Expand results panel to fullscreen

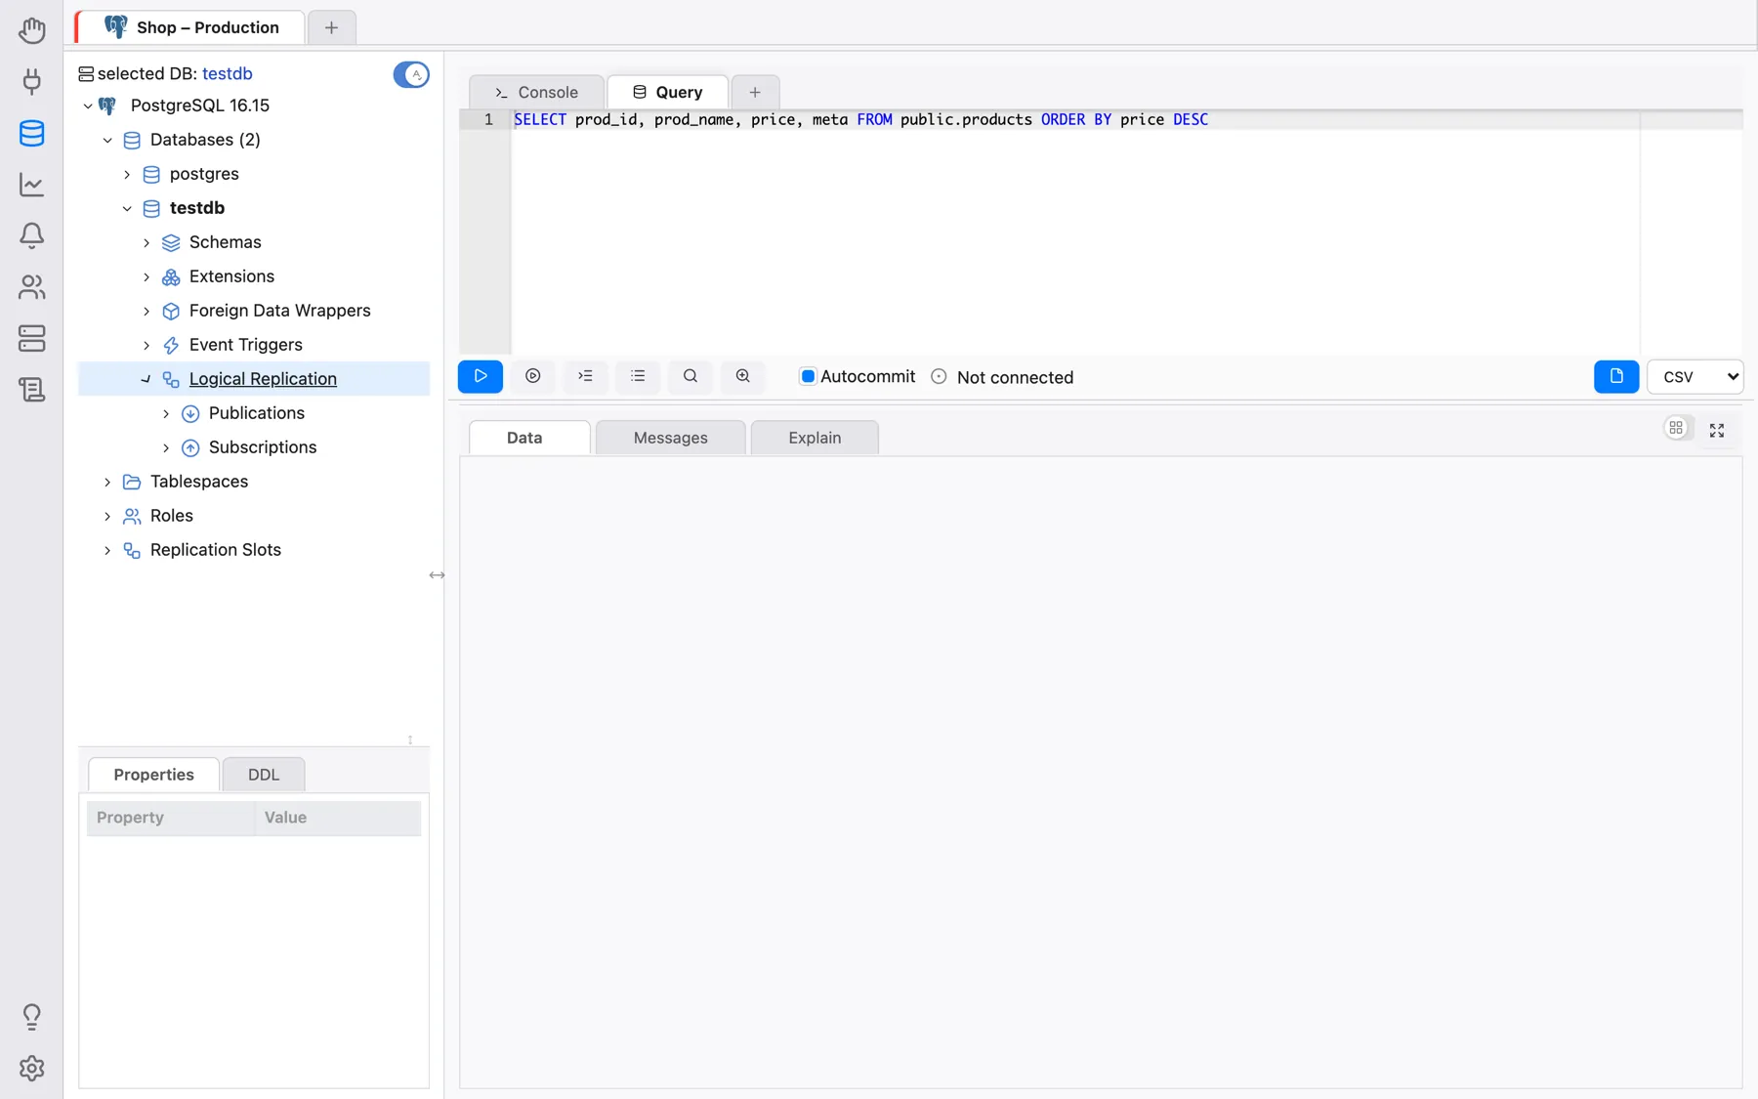tap(1717, 430)
